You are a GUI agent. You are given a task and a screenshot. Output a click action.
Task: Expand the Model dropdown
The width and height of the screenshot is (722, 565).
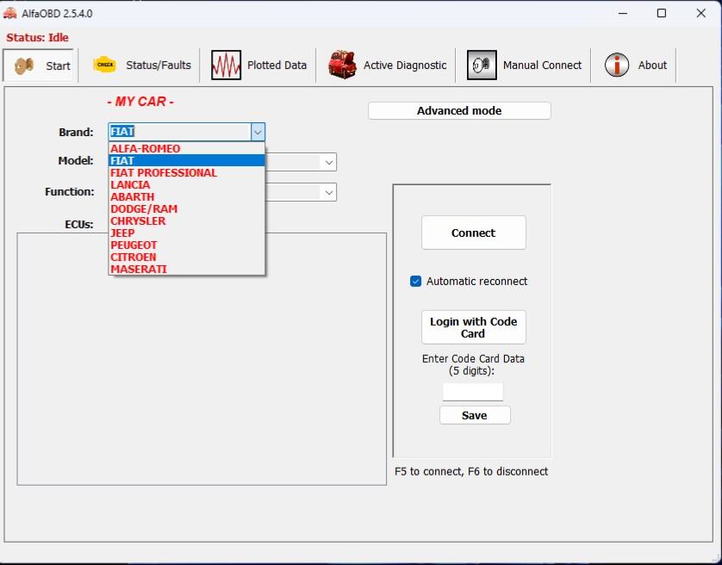click(x=329, y=163)
